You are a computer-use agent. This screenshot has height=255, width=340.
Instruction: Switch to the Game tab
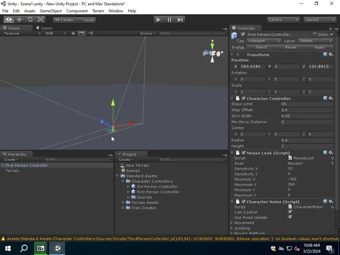(44, 28)
